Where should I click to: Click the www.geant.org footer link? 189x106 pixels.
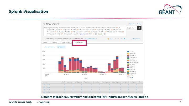pyautogui.click(x=43, y=102)
